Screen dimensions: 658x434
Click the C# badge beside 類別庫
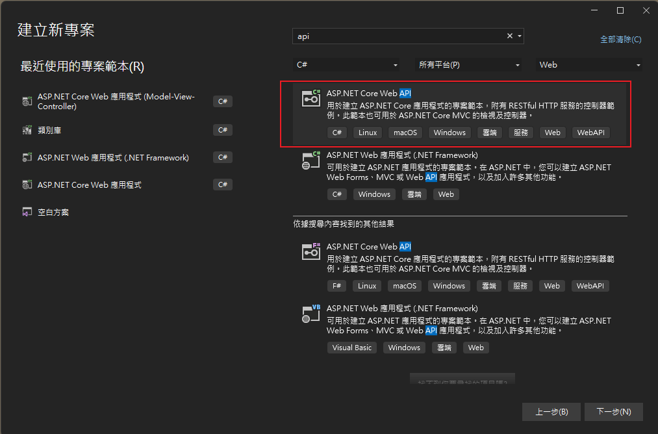pos(222,130)
